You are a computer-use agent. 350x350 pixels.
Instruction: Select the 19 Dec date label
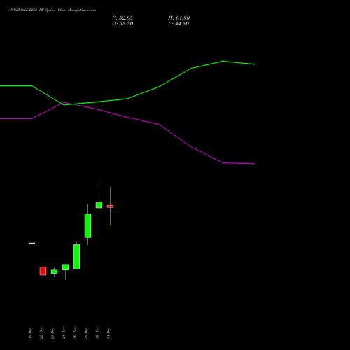point(30,333)
